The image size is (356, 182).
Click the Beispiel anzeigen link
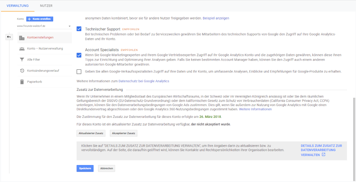tap(216, 18)
